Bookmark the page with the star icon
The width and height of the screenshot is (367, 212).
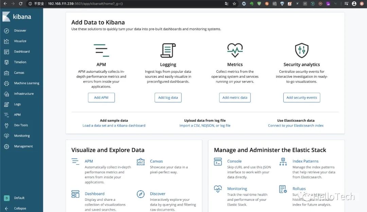pos(234,3)
